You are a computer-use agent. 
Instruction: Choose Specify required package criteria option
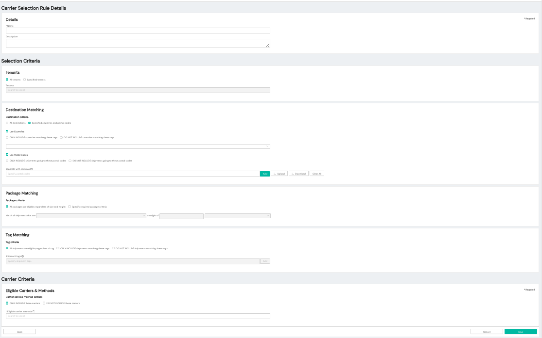click(x=70, y=207)
